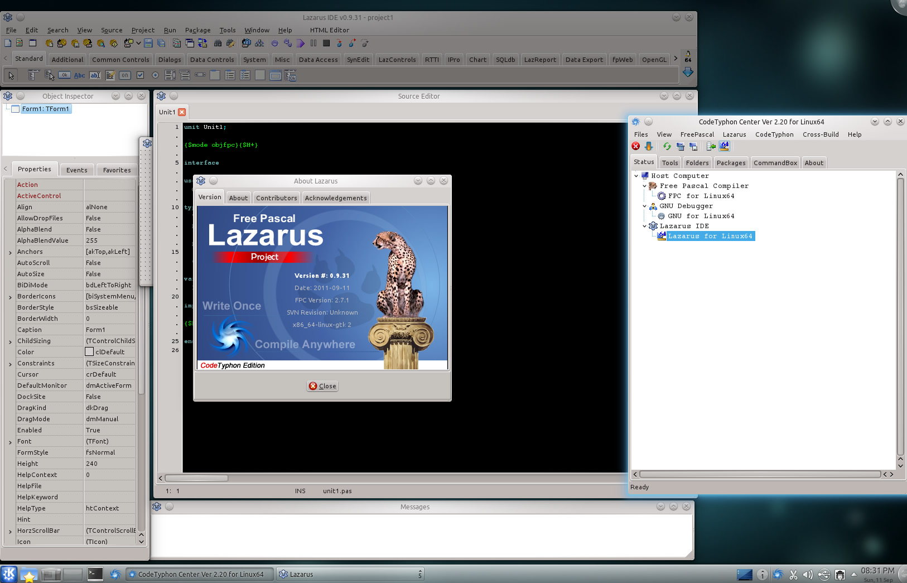907x583 pixels.
Task: Open the Common Controls palette tab
Action: 120,60
